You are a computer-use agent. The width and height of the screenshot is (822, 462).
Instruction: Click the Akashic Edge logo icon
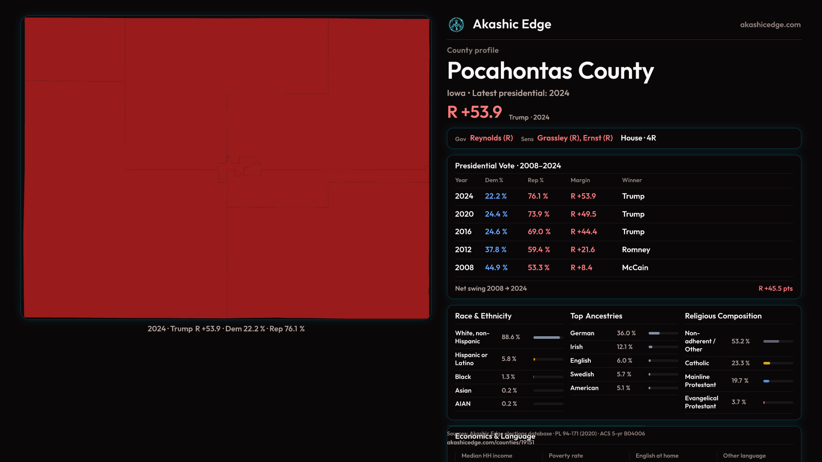point(456,25)
